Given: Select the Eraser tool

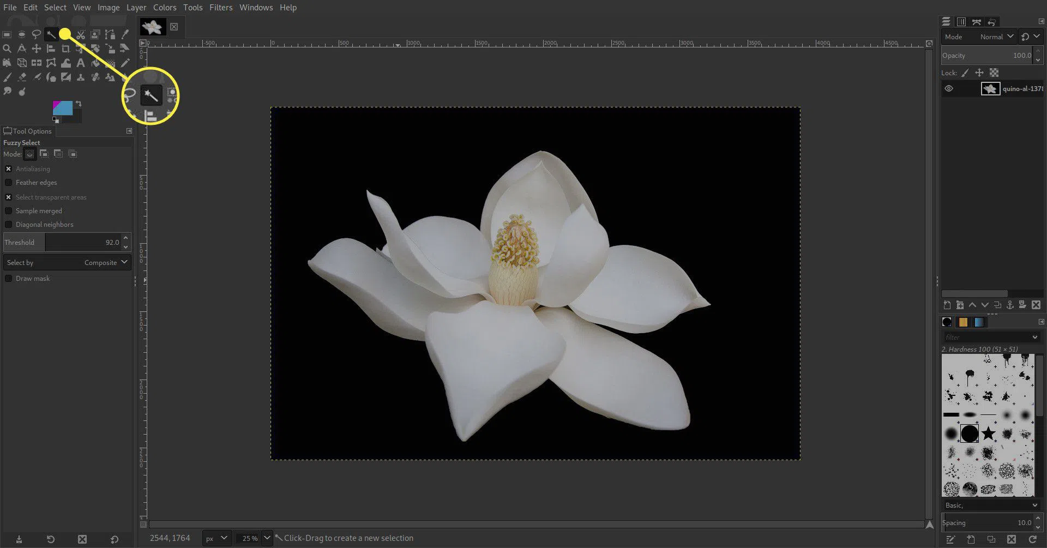Looking at the screenshot, I should (x=22, y=77).
